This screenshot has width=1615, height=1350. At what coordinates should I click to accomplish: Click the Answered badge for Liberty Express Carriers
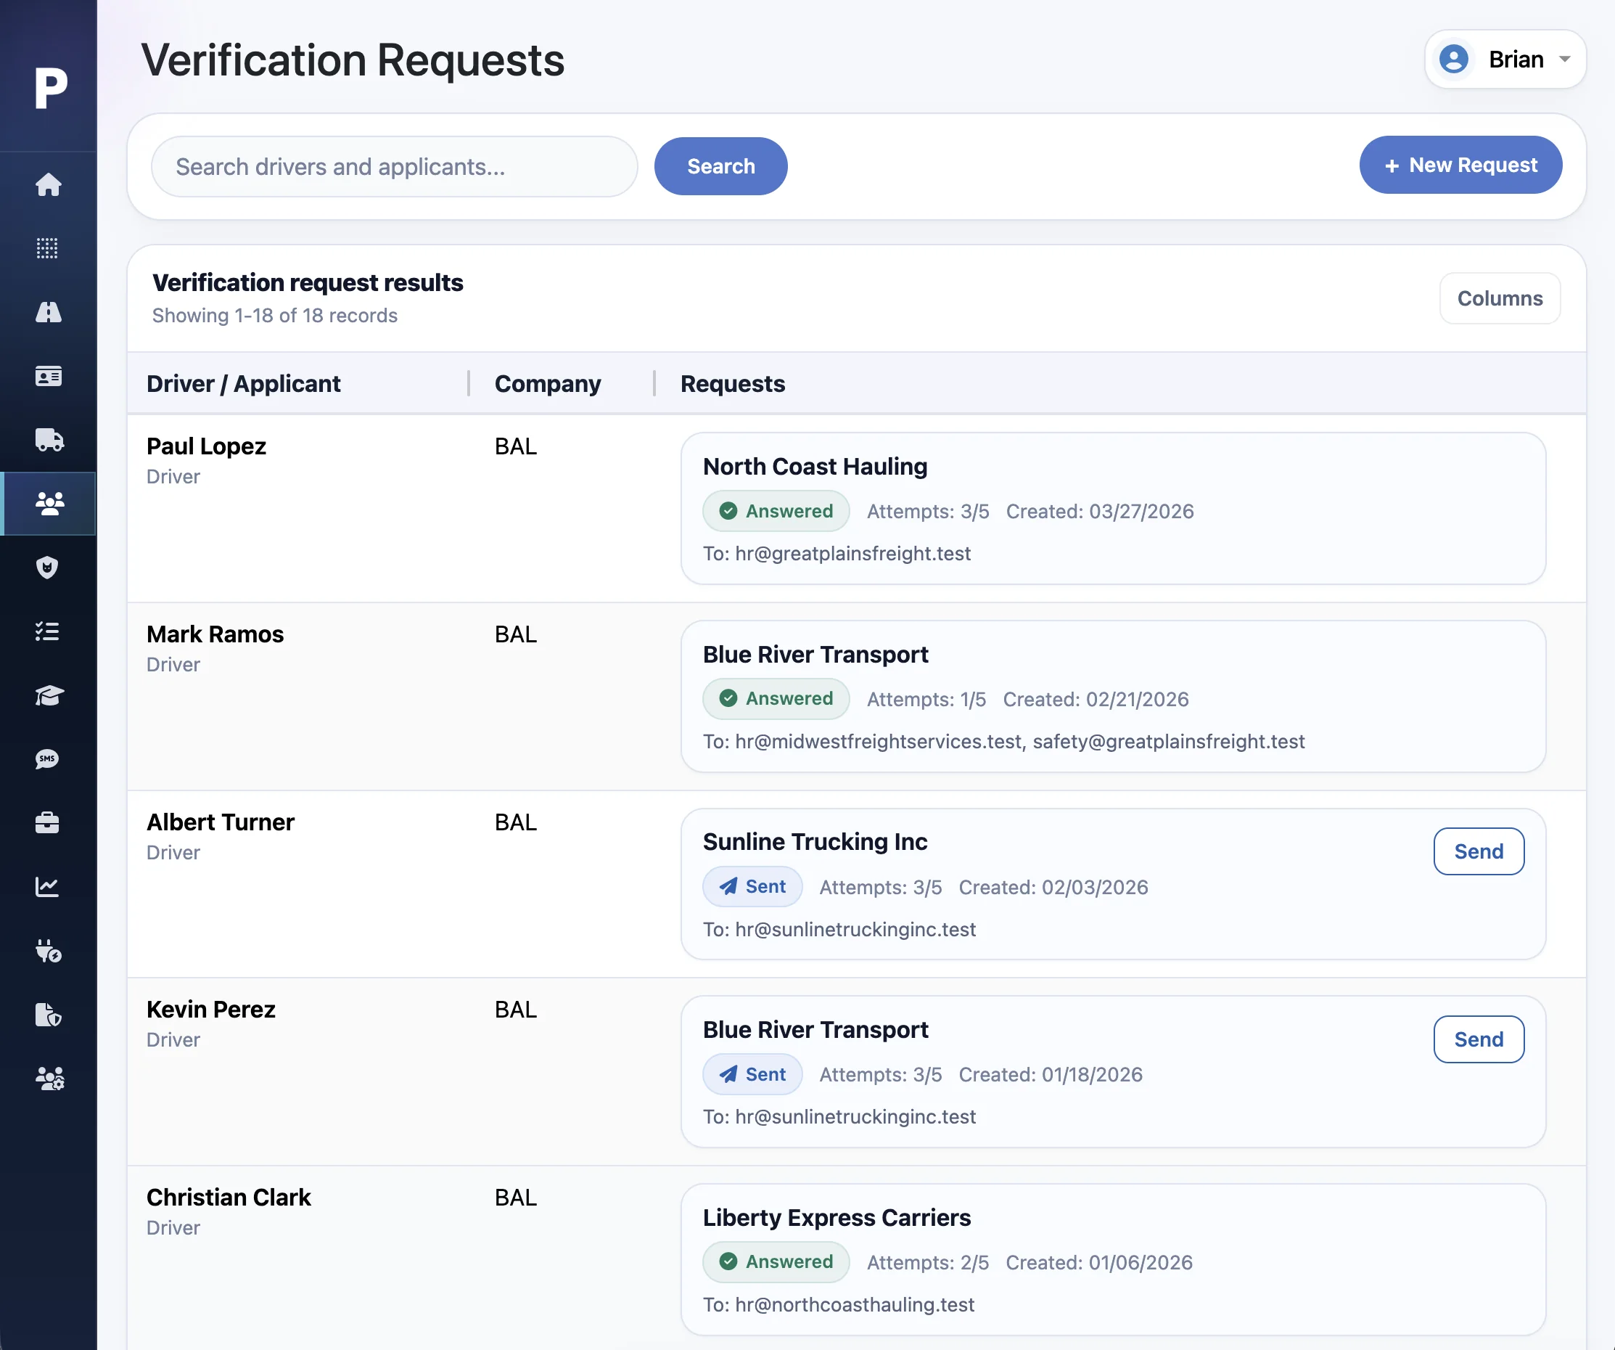(x=776, y=1262)
